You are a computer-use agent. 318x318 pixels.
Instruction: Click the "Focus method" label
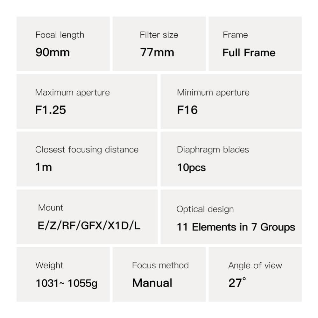[x=160, y=265]
